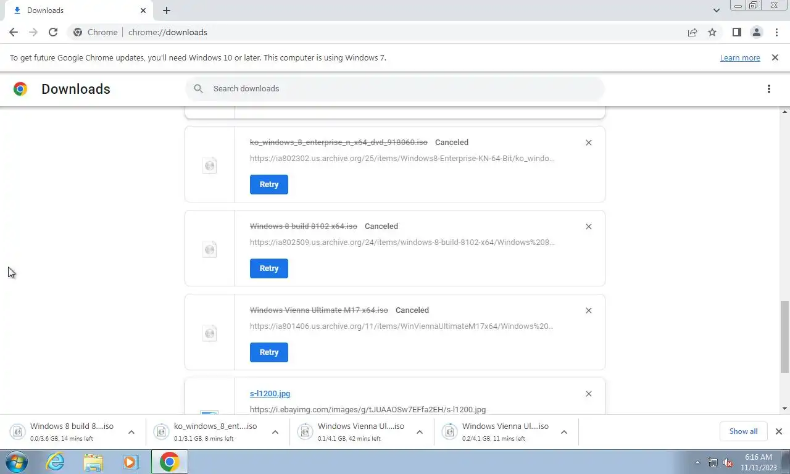Dismiss the Windows 7 update notice
The width and height of the screenshot is (790, 474).
(775, 57)
